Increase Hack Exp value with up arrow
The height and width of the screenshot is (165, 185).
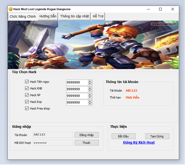tap(90, 102)
